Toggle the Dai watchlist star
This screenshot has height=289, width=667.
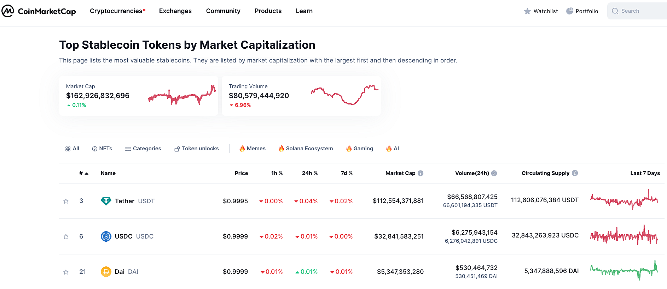click(x=66, y=272)
